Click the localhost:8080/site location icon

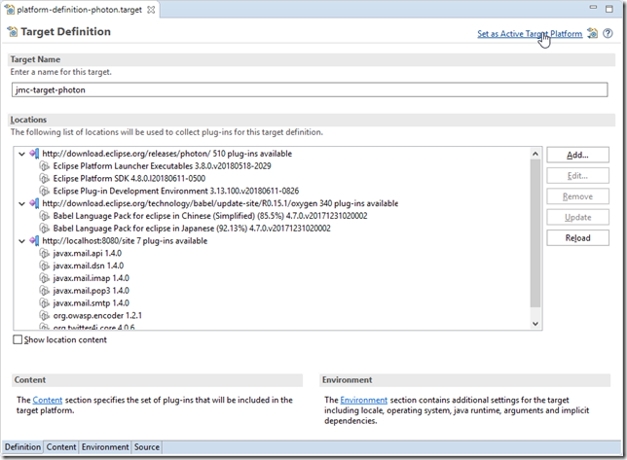click(34, 241)
